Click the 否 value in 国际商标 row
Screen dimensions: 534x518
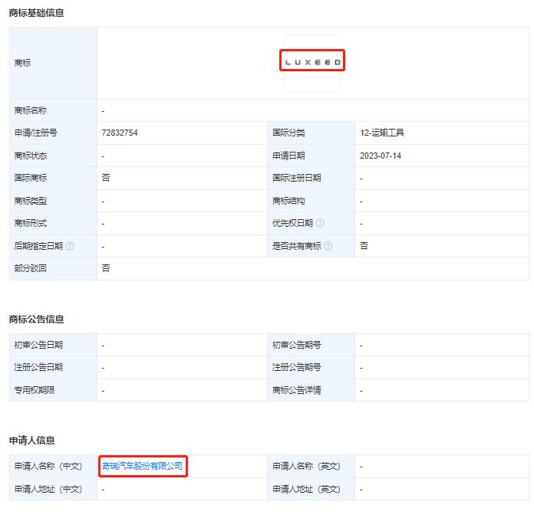point(106,178)
